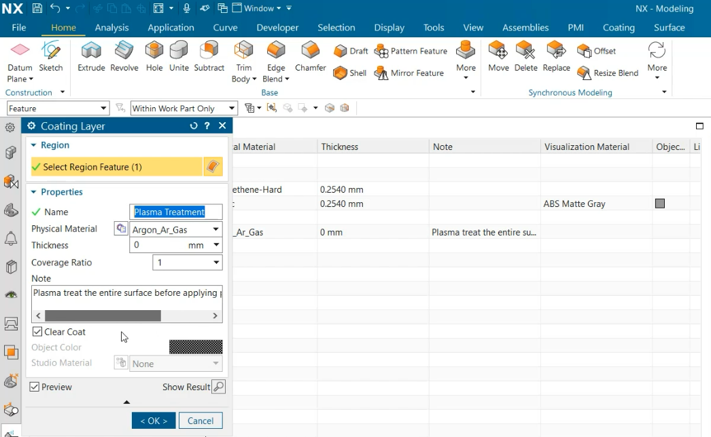Expand the Coverage Ratio dropdown
The height and width of the screenshot is (437, 711).
point(216,263)
